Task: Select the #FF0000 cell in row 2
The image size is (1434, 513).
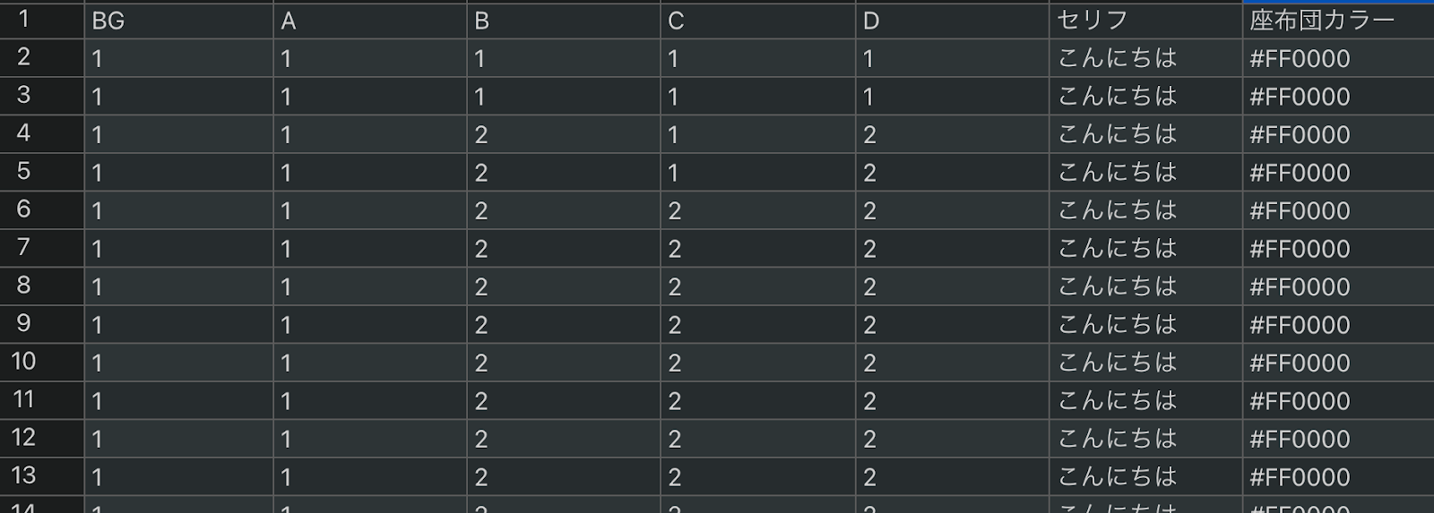Action: coord(1337,58)
